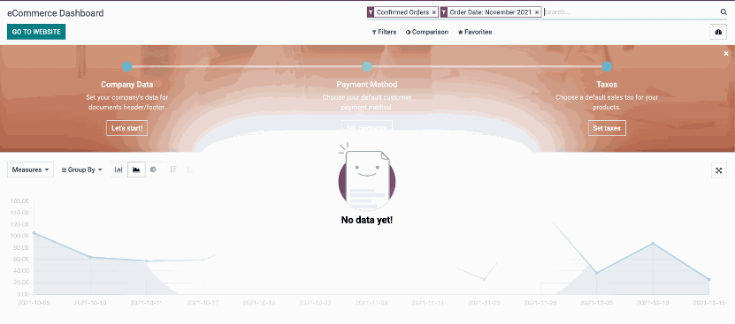Expand the Group By dropdown
Viewport: 735px width, 324px height.
[x=82, y=170]
